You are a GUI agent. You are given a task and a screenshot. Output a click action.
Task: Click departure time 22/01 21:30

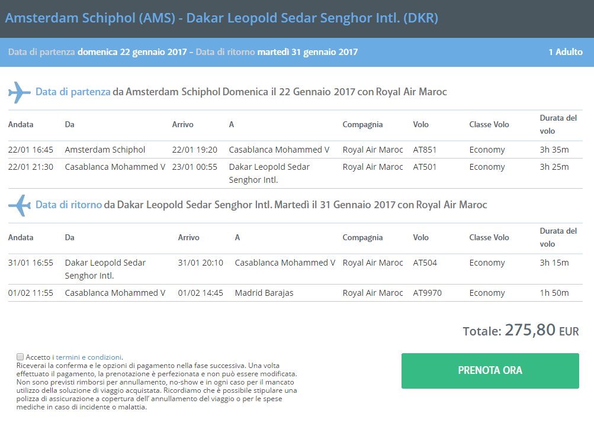pyautogui.click(x=31, y=167)
